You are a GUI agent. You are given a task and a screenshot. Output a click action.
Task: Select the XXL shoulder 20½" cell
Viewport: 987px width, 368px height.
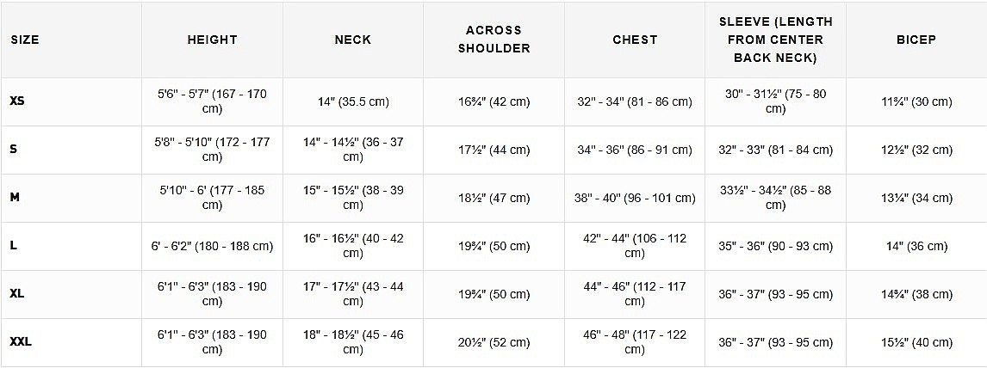click(x=494, y=342)
